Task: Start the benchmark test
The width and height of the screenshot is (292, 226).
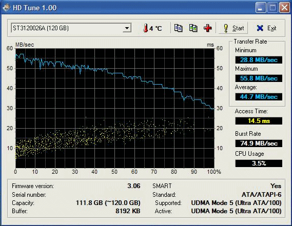Action: (x=233, y=28)
